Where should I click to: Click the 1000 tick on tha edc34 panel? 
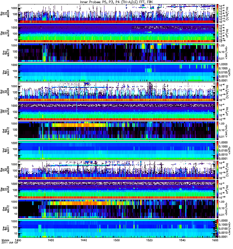(x=14, y=8)
